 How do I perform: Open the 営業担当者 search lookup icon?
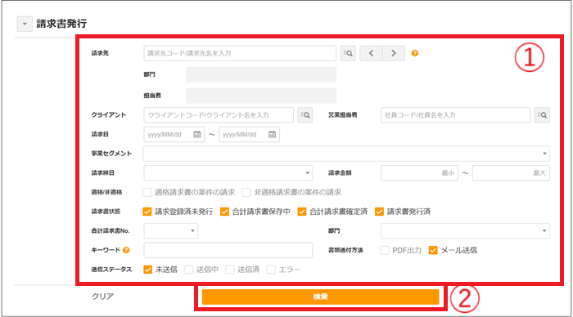542,115
